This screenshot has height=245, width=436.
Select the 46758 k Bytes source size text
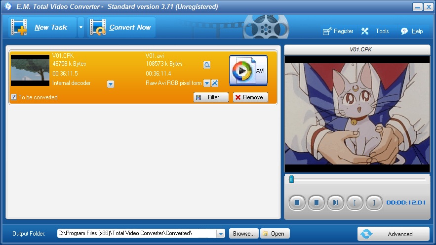[69, 64]
